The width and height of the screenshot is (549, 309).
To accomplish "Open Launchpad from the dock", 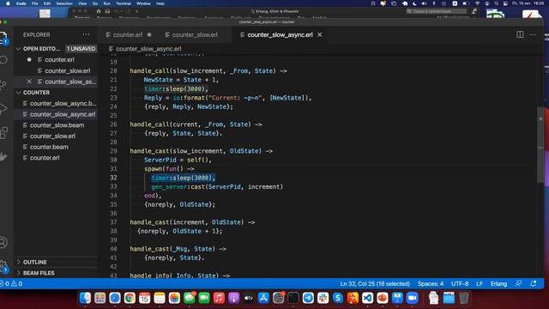I will 100,298.
